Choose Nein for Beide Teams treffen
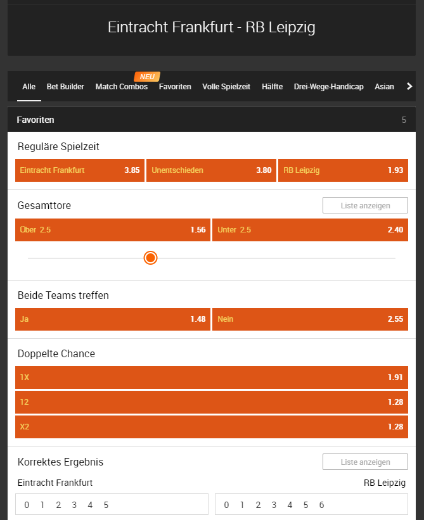 pos(310,319)
